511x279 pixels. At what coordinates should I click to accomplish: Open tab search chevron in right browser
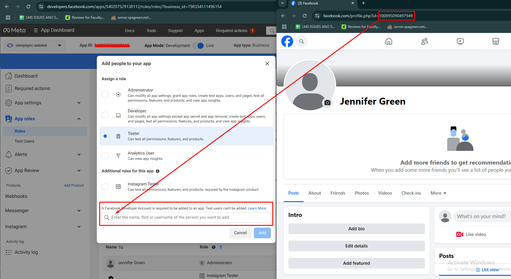click(x=282, y=3)
